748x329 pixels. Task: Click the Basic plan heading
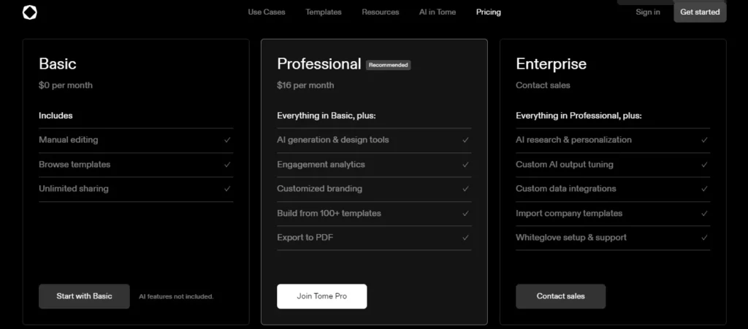click(58, 63)
